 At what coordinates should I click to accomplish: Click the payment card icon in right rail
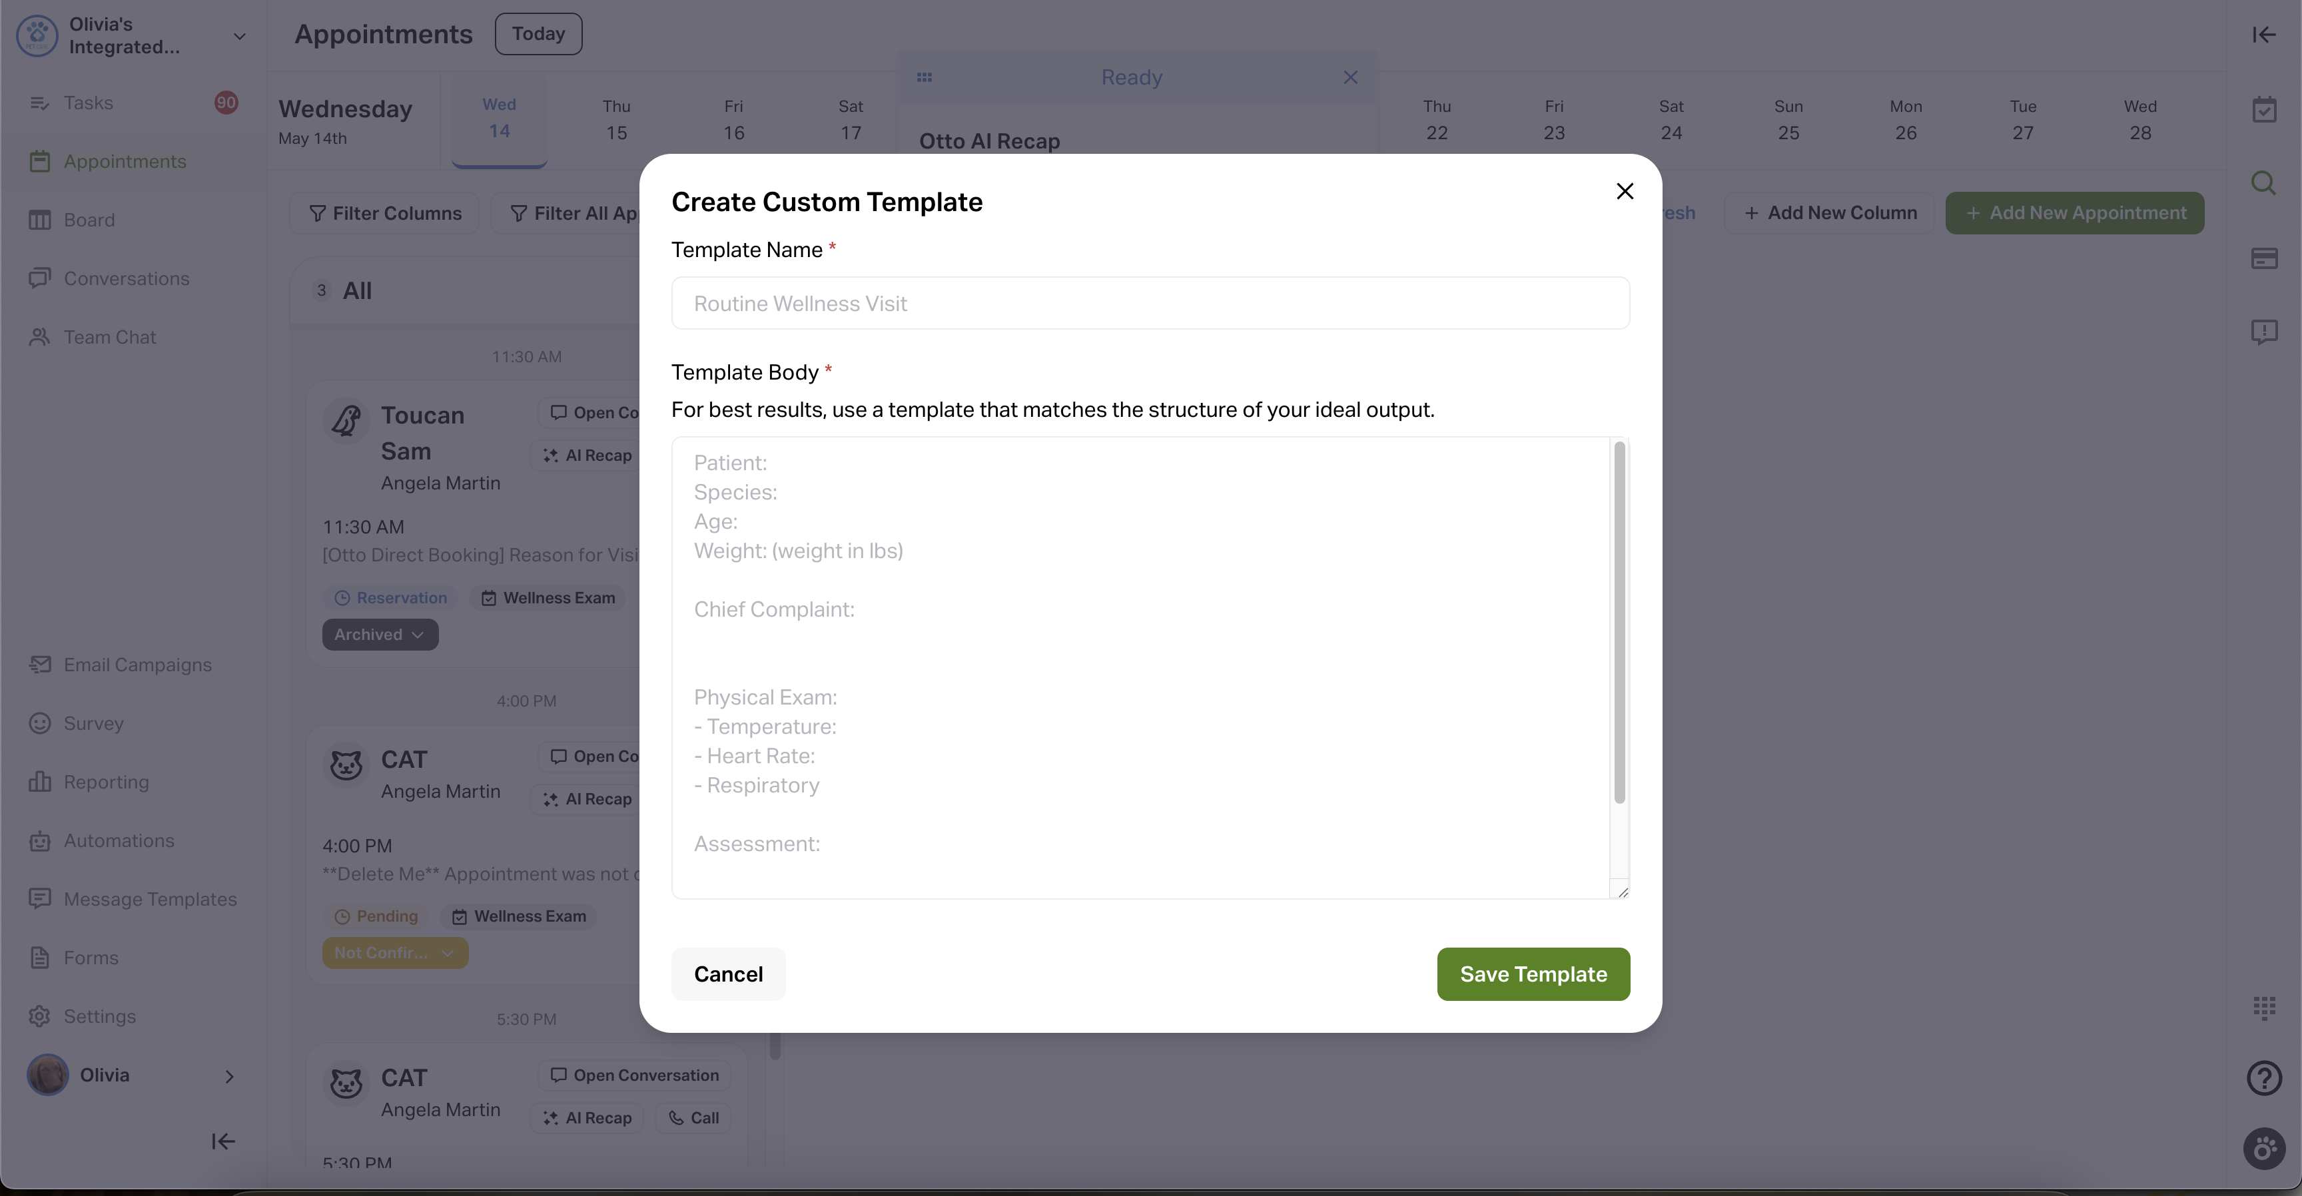2263,258
